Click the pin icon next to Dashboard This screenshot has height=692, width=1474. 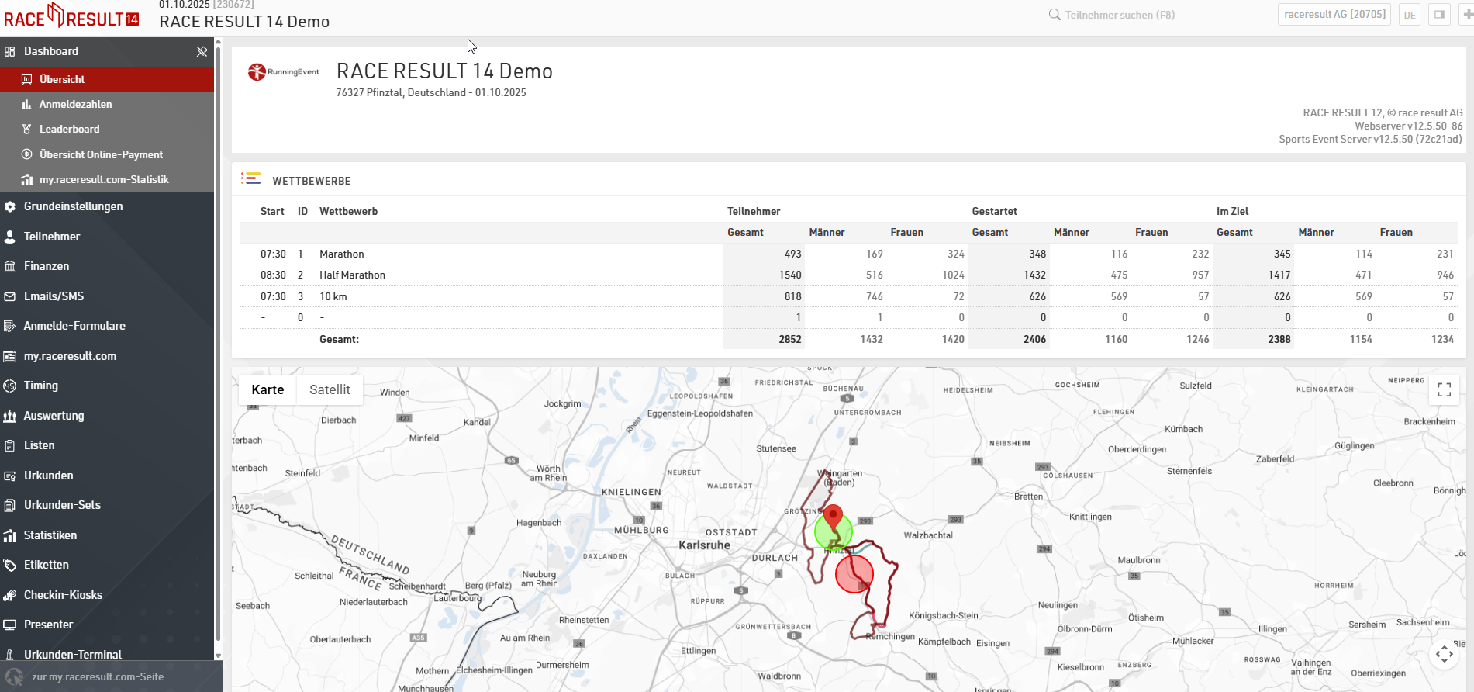coord(202,51)
